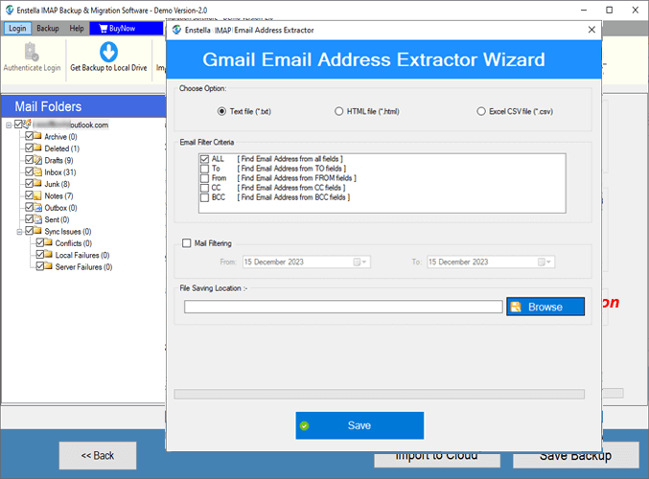
Task: Uncheck the Inbox (31) folder checkbox
Action: click(x=29, y=171)
